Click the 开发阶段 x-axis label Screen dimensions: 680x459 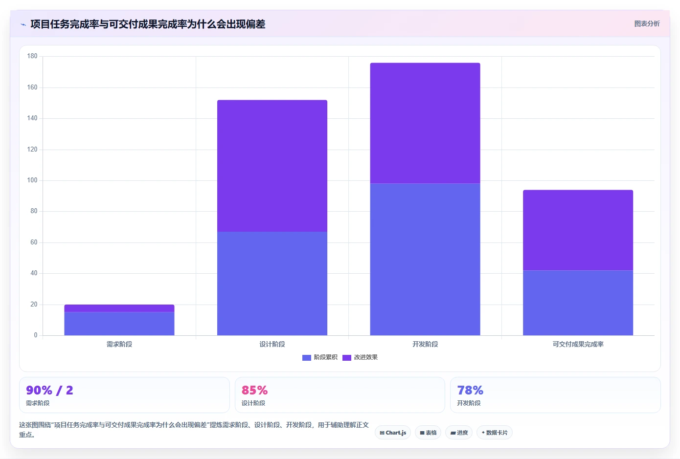425,344
